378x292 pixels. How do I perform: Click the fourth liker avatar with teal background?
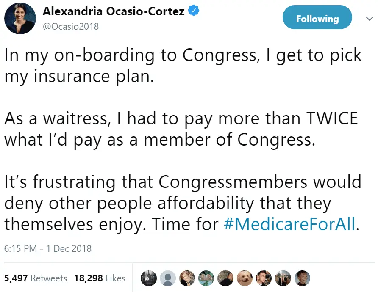(206, 278)
